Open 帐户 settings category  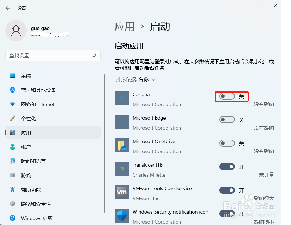click(x=53, y=147)
